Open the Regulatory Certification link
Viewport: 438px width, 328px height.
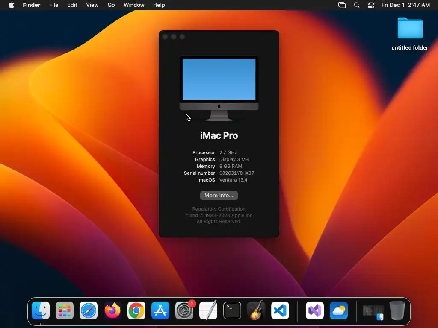click(x=219, y=209)
